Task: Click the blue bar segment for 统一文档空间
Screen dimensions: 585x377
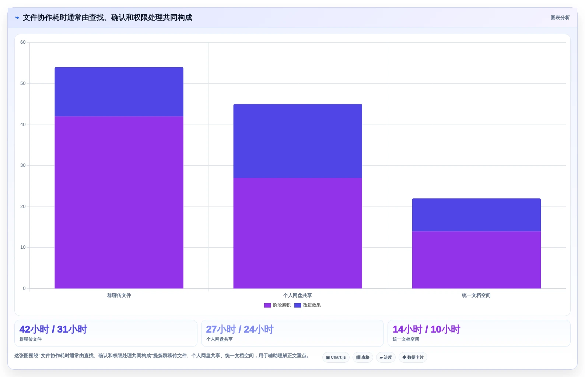Action: click(476, 215)
